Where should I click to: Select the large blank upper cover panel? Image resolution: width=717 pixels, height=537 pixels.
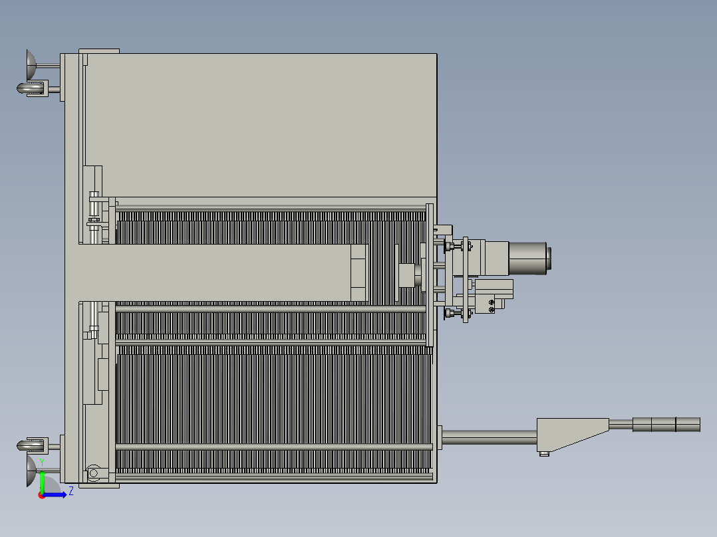[x=261, y=125]
